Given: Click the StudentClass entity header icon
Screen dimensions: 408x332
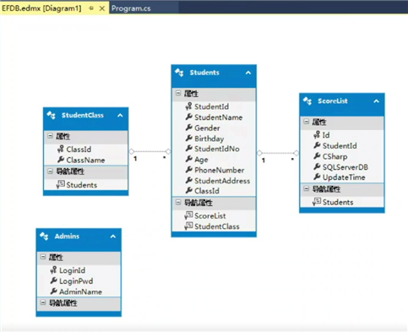Looking at the screenshot, I should (x=52, y=115).
